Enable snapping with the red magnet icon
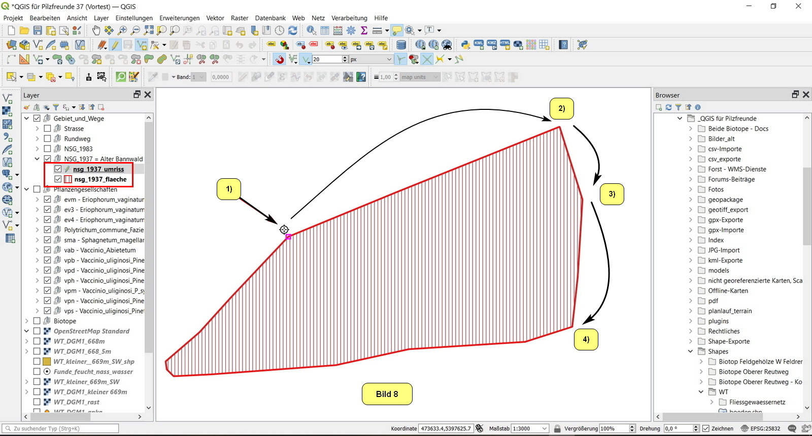The width and height of the screenshot is (812, 436). (x=280, y=60)
